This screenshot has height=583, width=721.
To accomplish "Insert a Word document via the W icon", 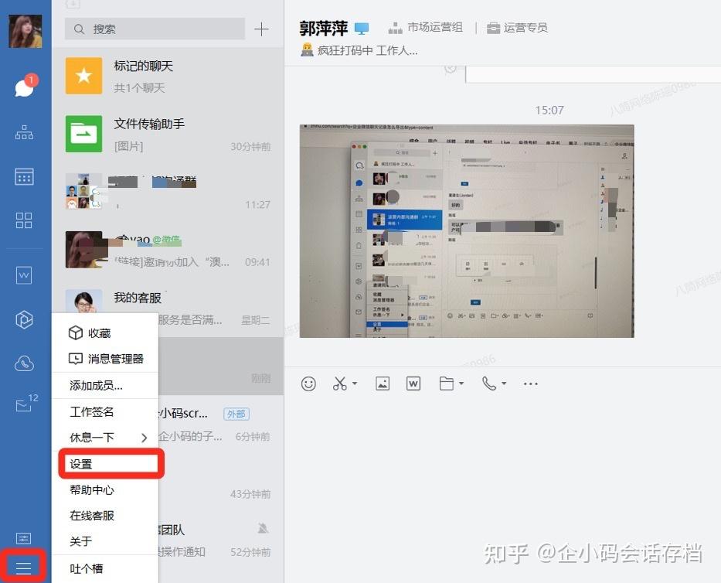I will pos(413,383).
